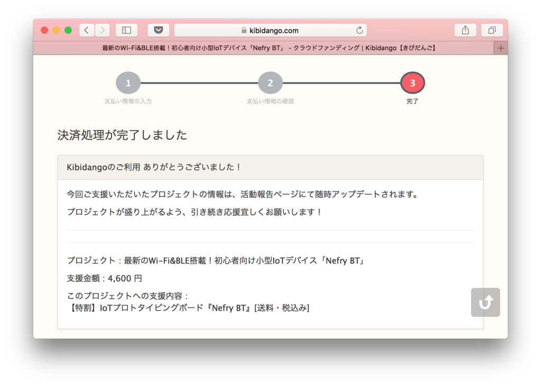Click the 支払い情報の入力 step label
Screen dimensions: 541x386
click(128, 101)
